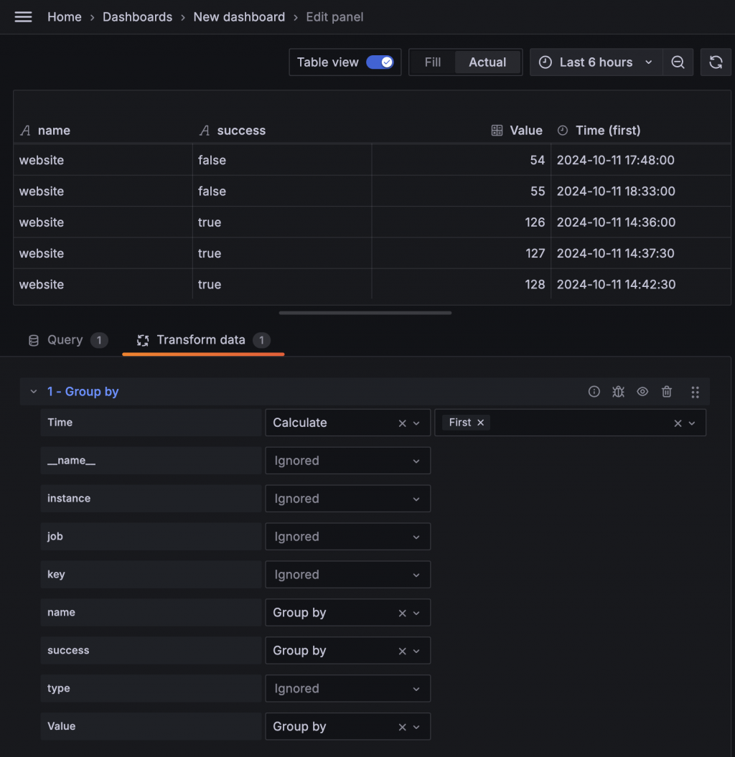The width and height of the screenshot is (735, 757).
Task: Open the Last 6 hours time range dropdown
Action: click(596, 62)
